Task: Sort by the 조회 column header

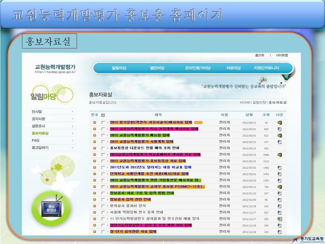Action: pyautogui.click(x=266, y=115)
